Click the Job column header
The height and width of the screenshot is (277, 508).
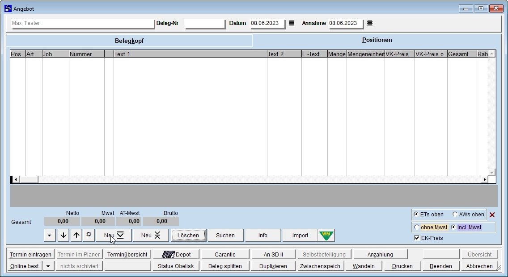(x=55, y=54)
